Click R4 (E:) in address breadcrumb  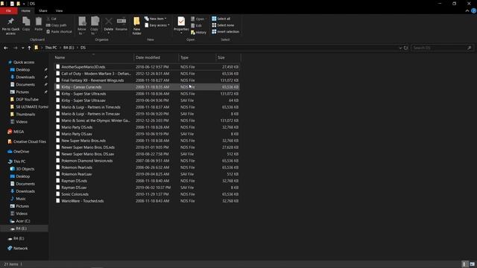(69, 48)
